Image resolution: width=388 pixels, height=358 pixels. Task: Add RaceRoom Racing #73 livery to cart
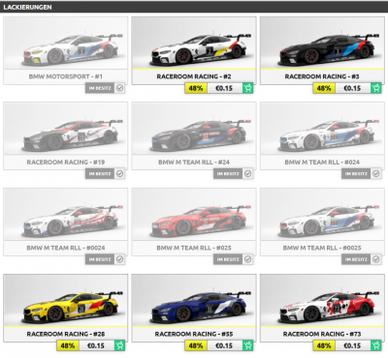coord(375,345)
